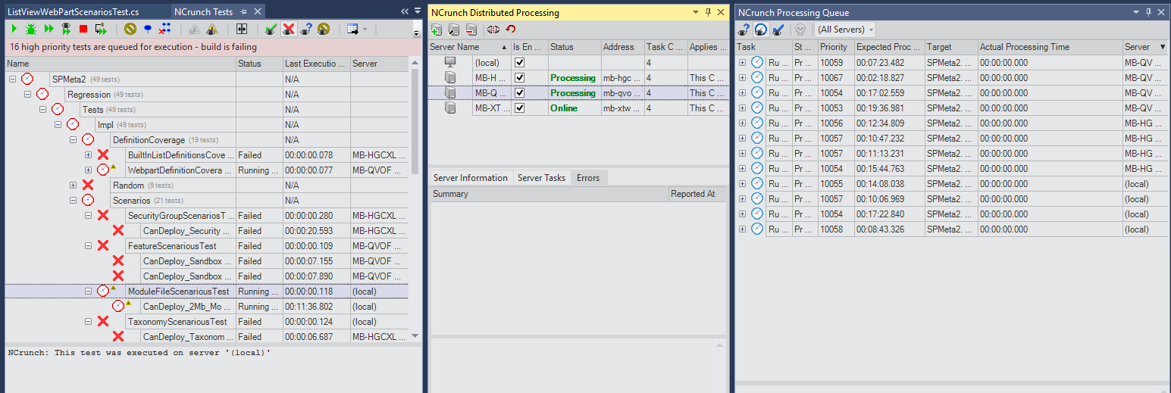Run selected tests with green play icon
The image size is (1171, 393).
(14, 29)
